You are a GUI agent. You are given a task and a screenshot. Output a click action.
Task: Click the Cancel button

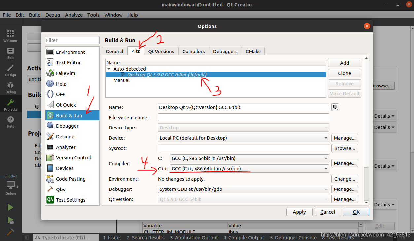(x=328, y=212)
